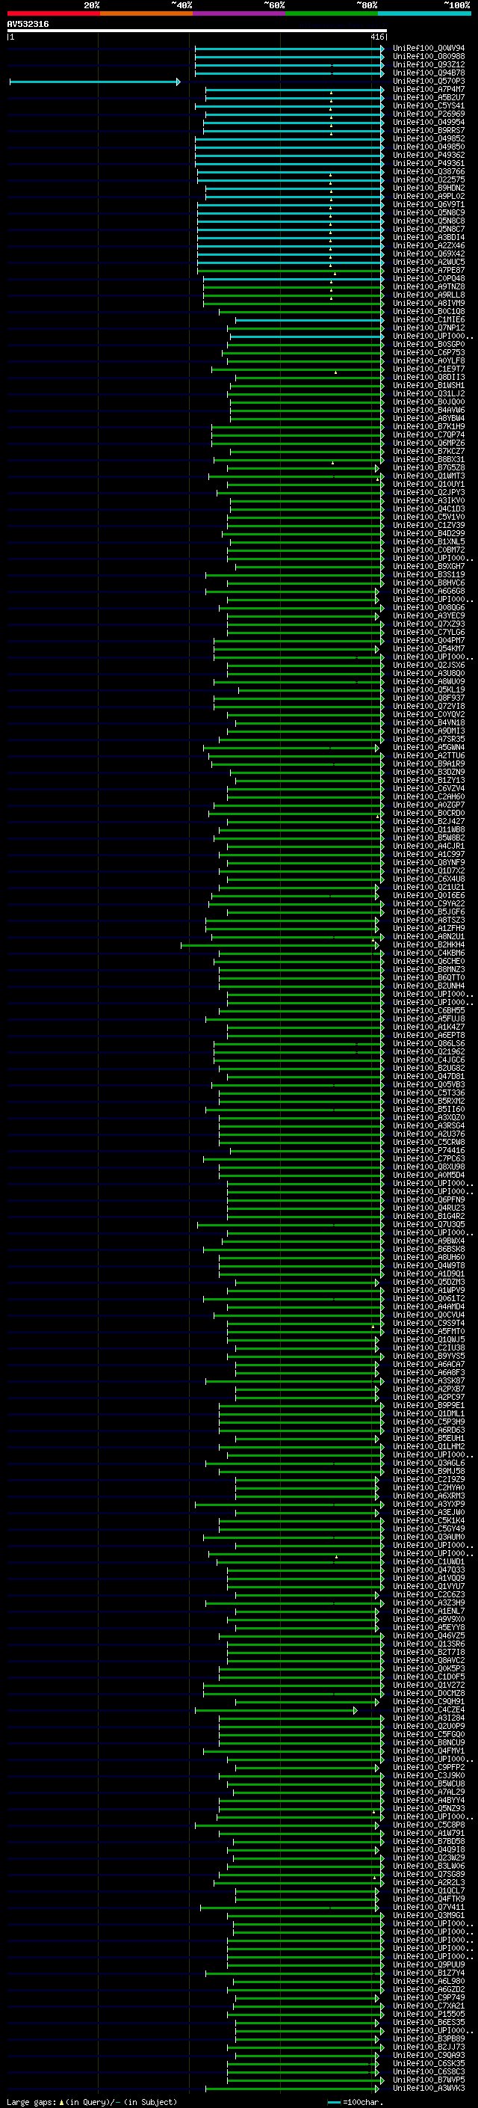This screenshot has width=478, height=2108.
Task: Select hit label UniRef100_Q4C1D3
Action: [429, 509]
